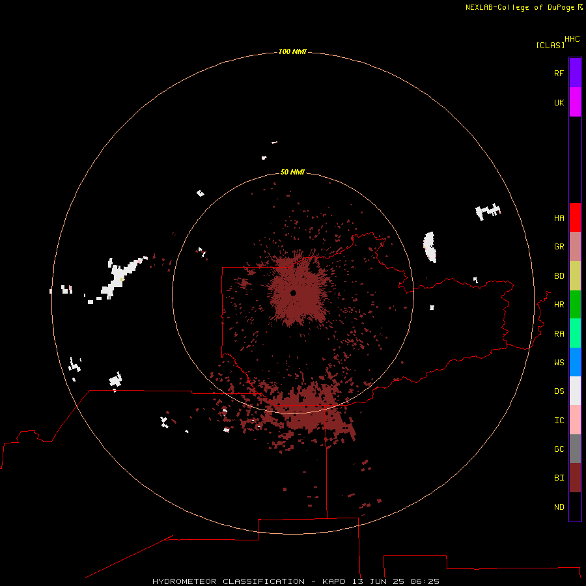Click the WS blue legend swatch
The image size is (586, 586).
point(575,362)
